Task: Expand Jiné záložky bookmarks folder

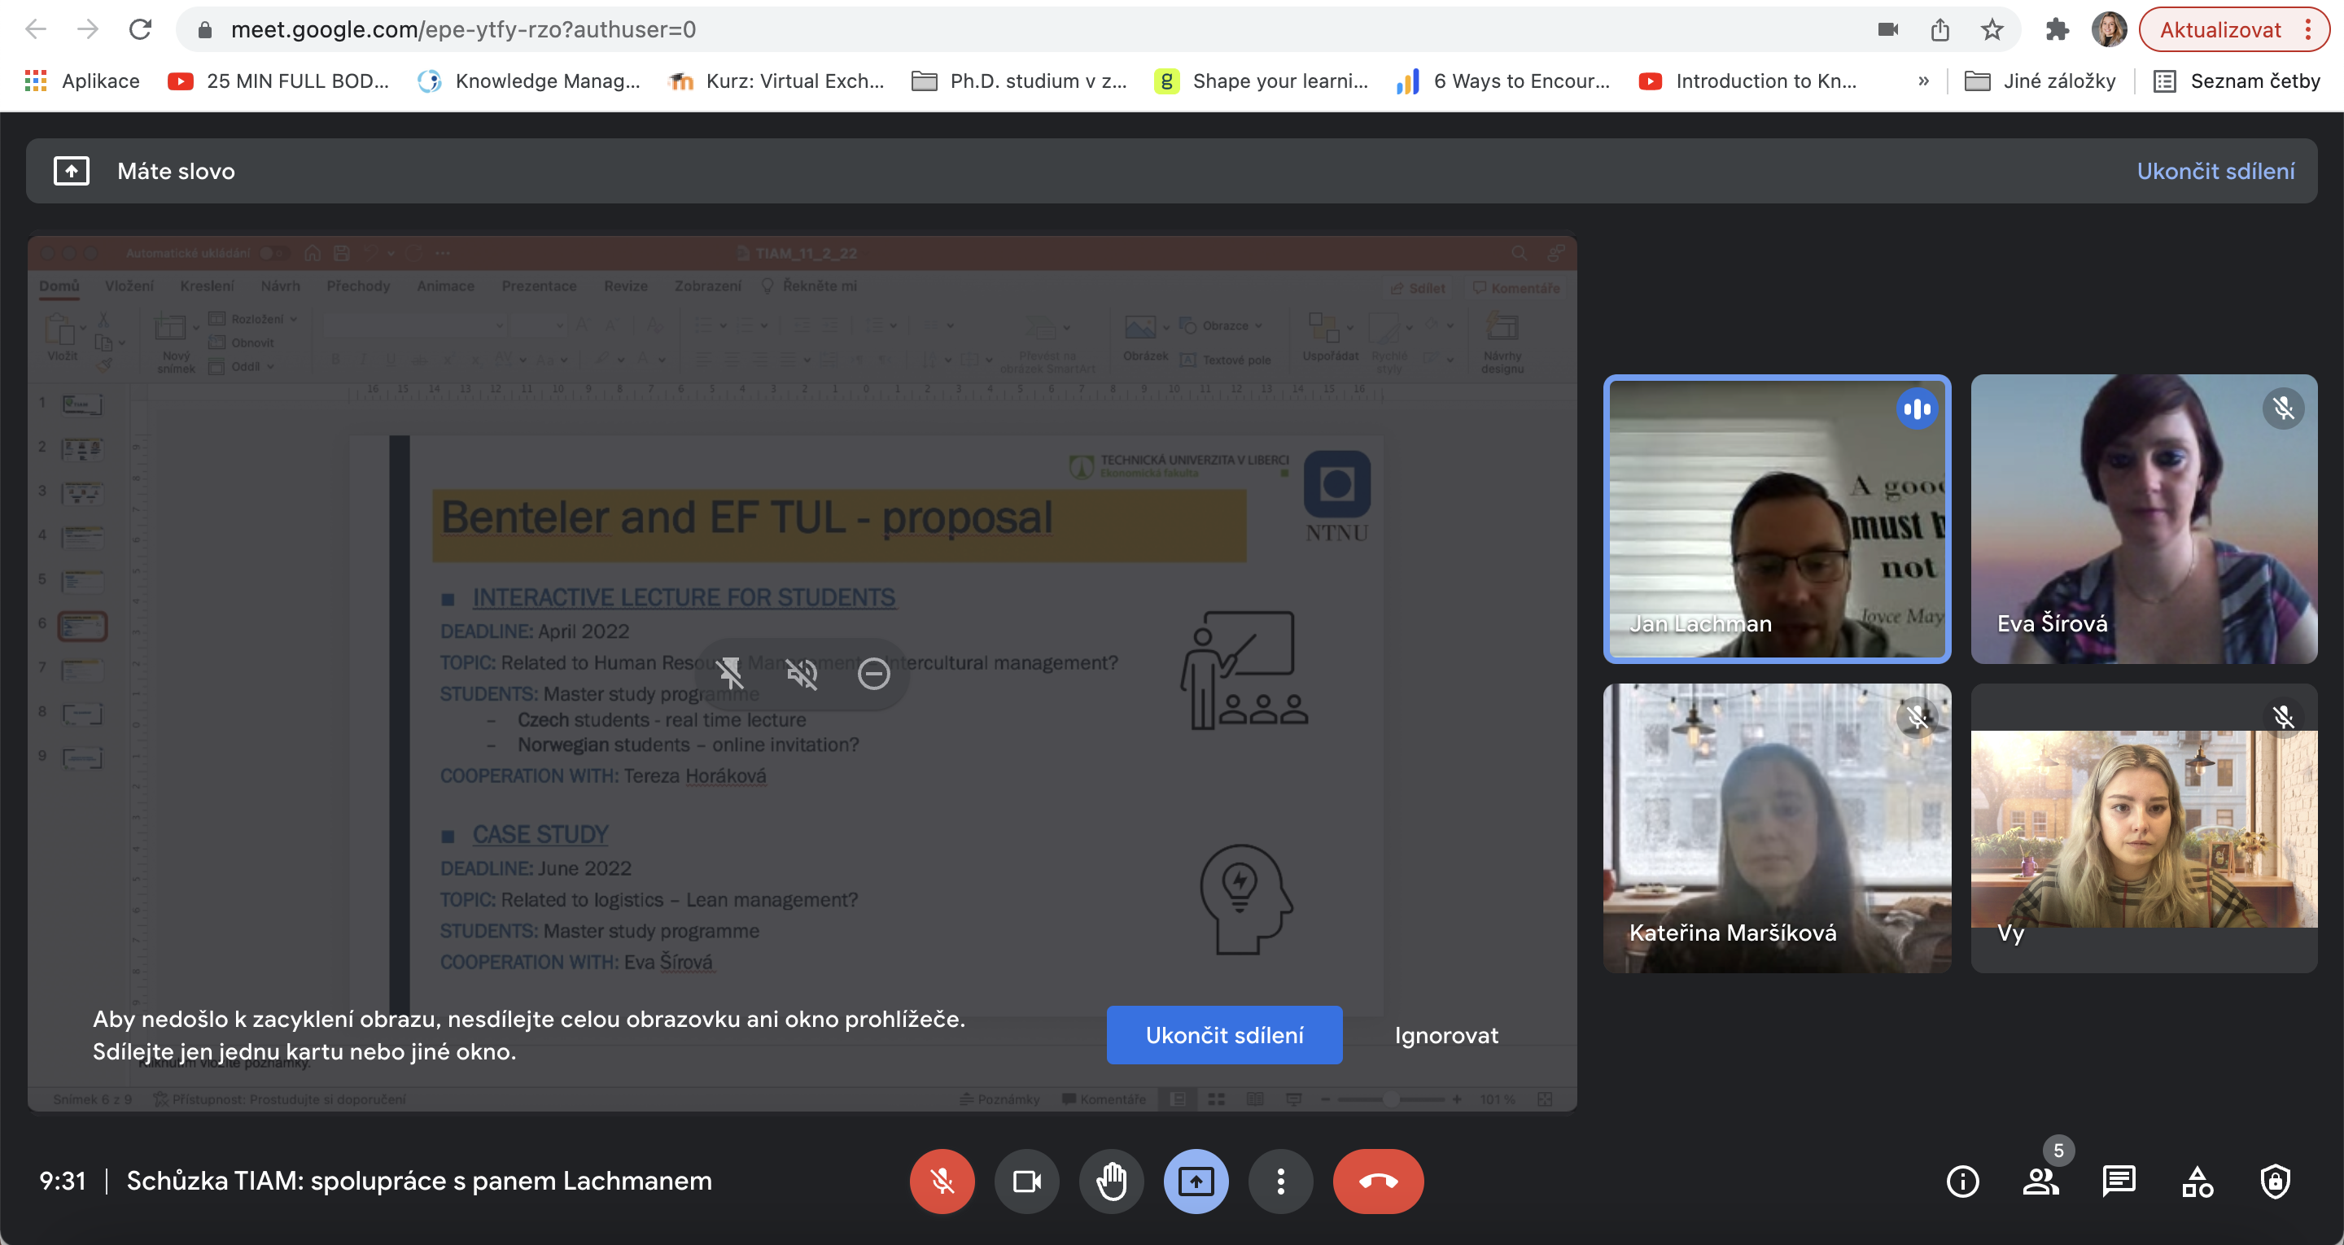Action: (2040, 81)
